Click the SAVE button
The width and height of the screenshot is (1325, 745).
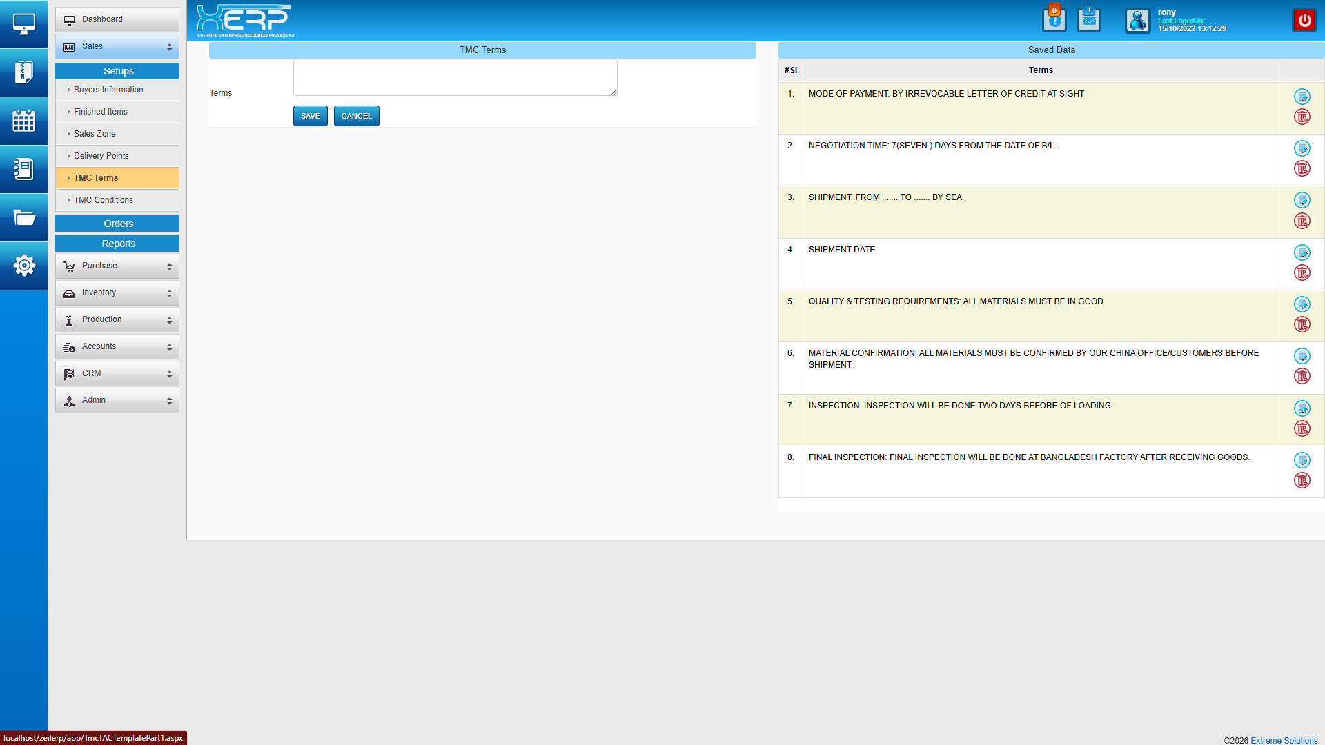[310, 116]
